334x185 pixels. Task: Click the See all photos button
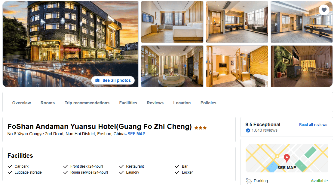[x=113, y=80]
